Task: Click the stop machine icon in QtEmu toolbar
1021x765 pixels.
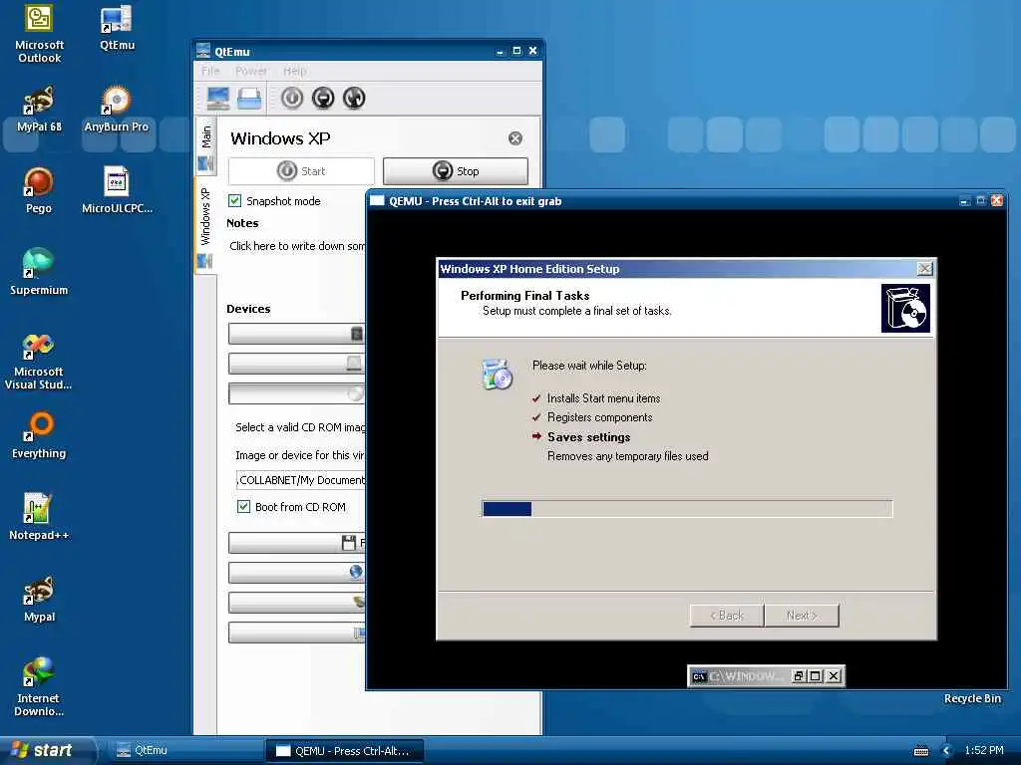Action: click(323, 99)
